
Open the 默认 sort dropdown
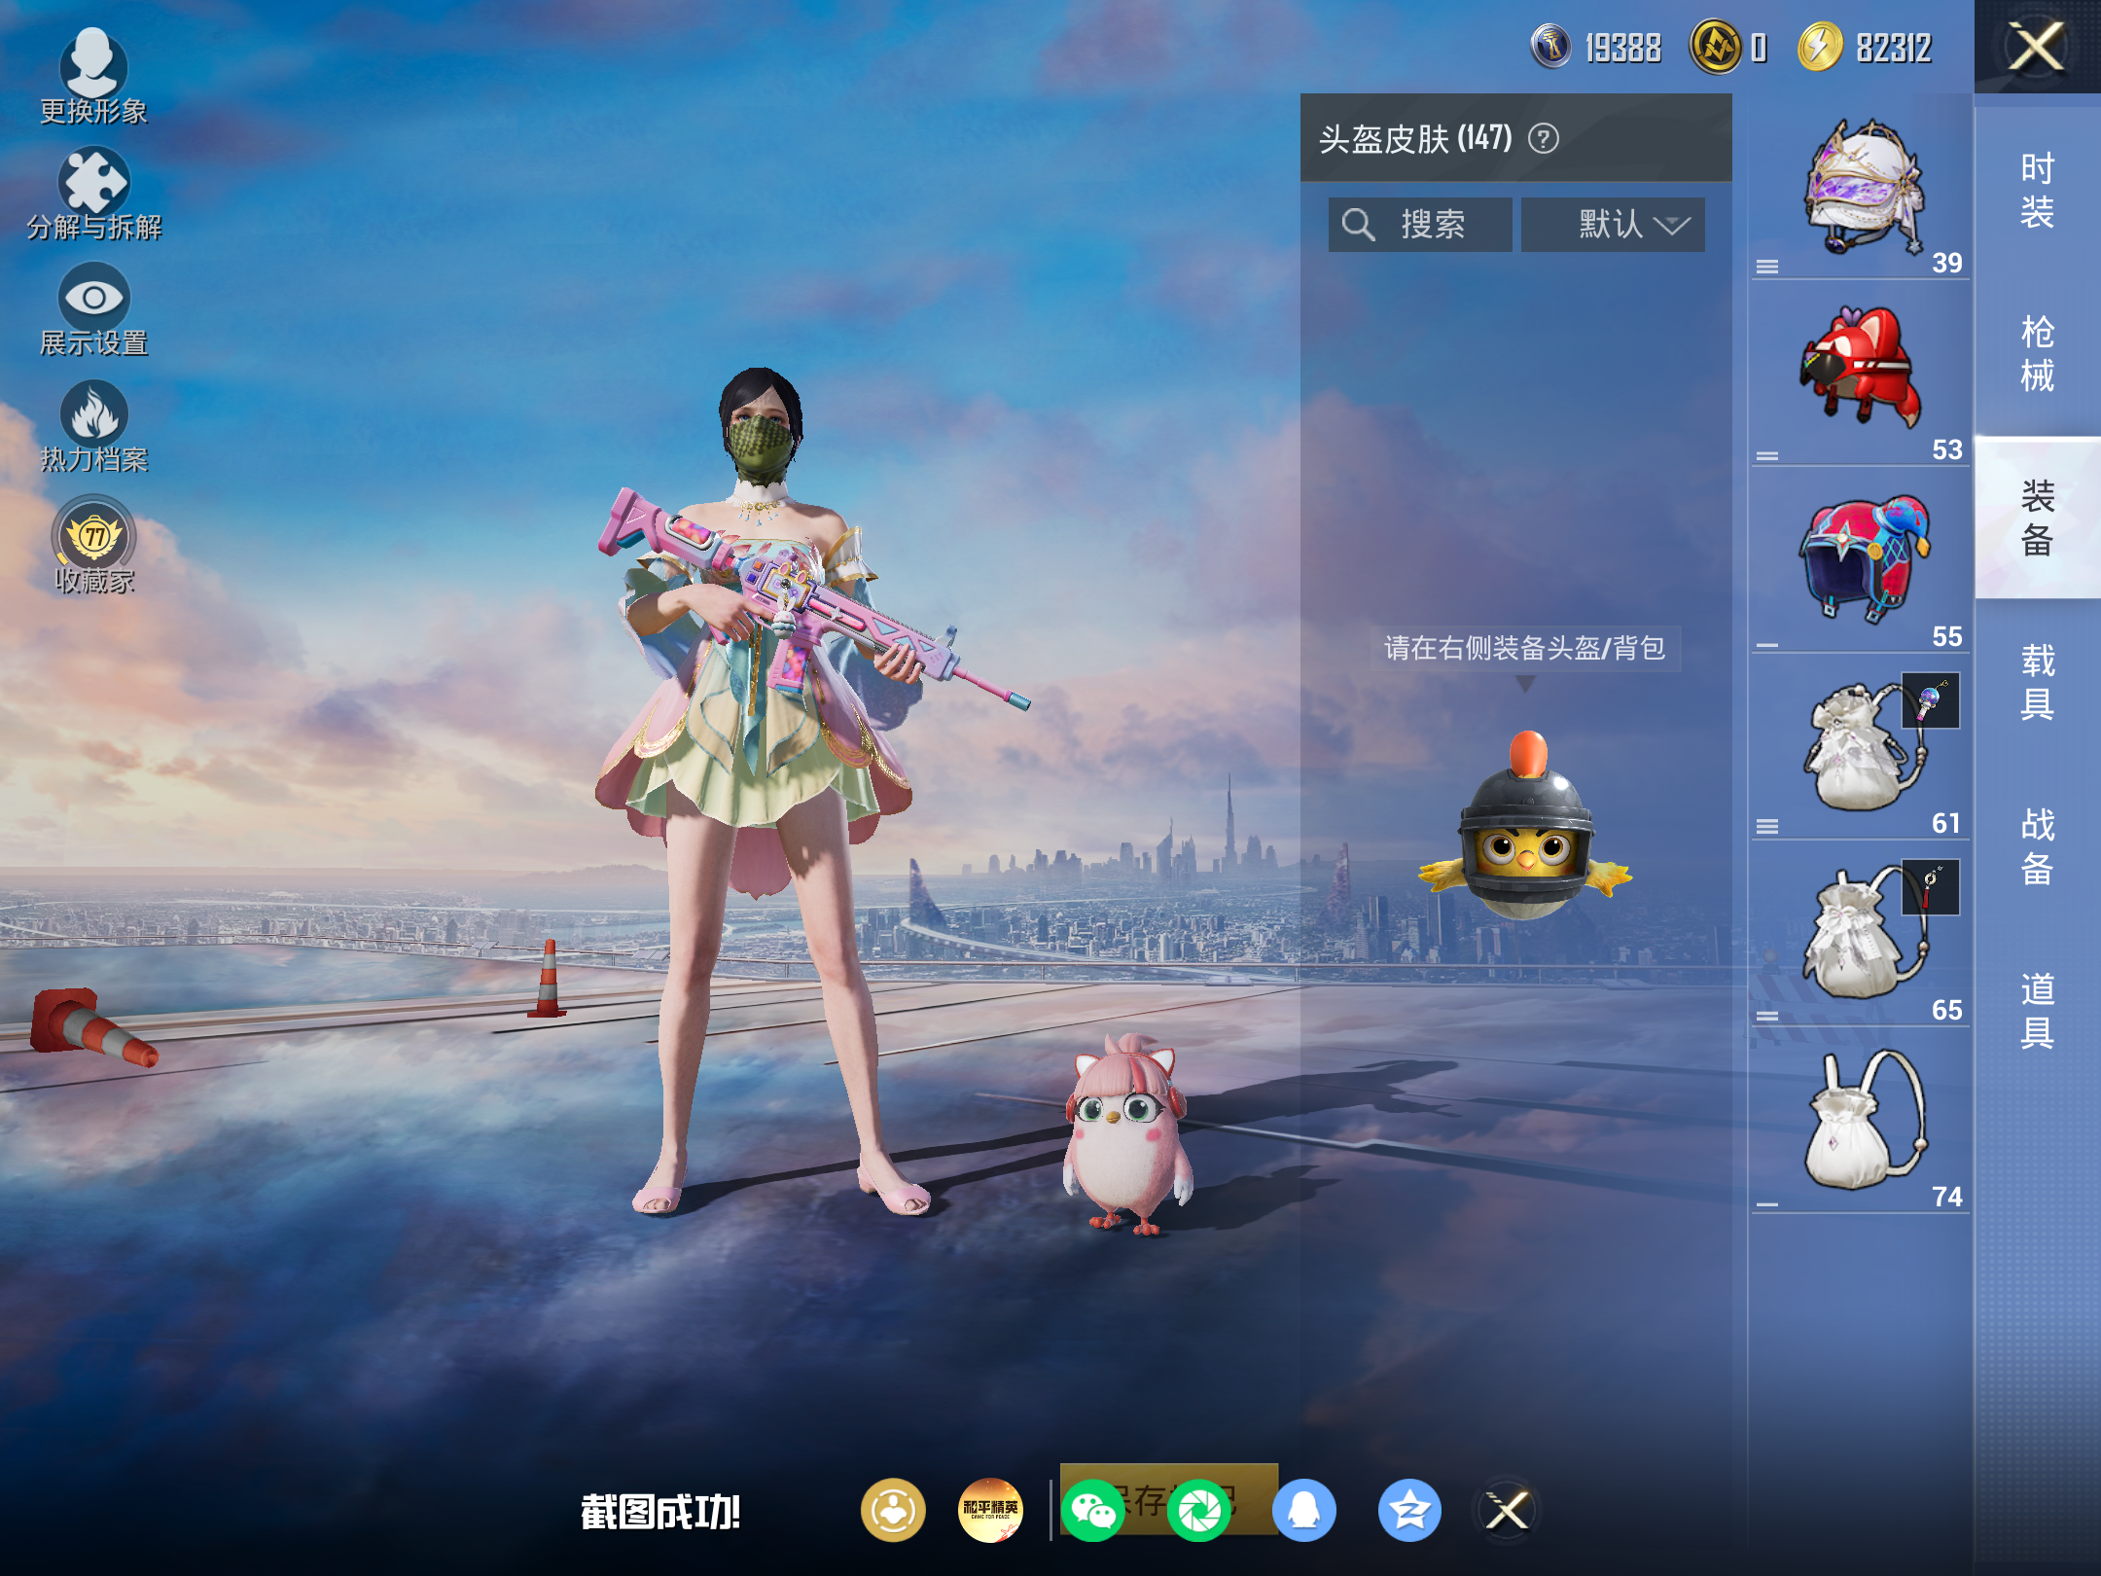[1613, 225]
